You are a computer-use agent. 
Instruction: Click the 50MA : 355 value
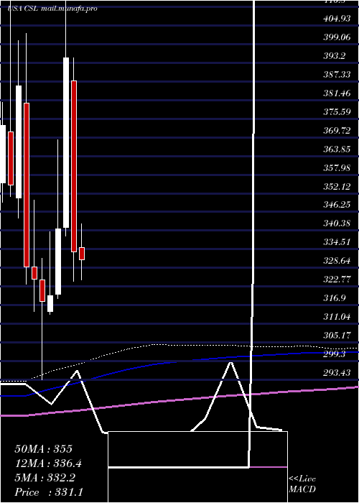(44, 449)
